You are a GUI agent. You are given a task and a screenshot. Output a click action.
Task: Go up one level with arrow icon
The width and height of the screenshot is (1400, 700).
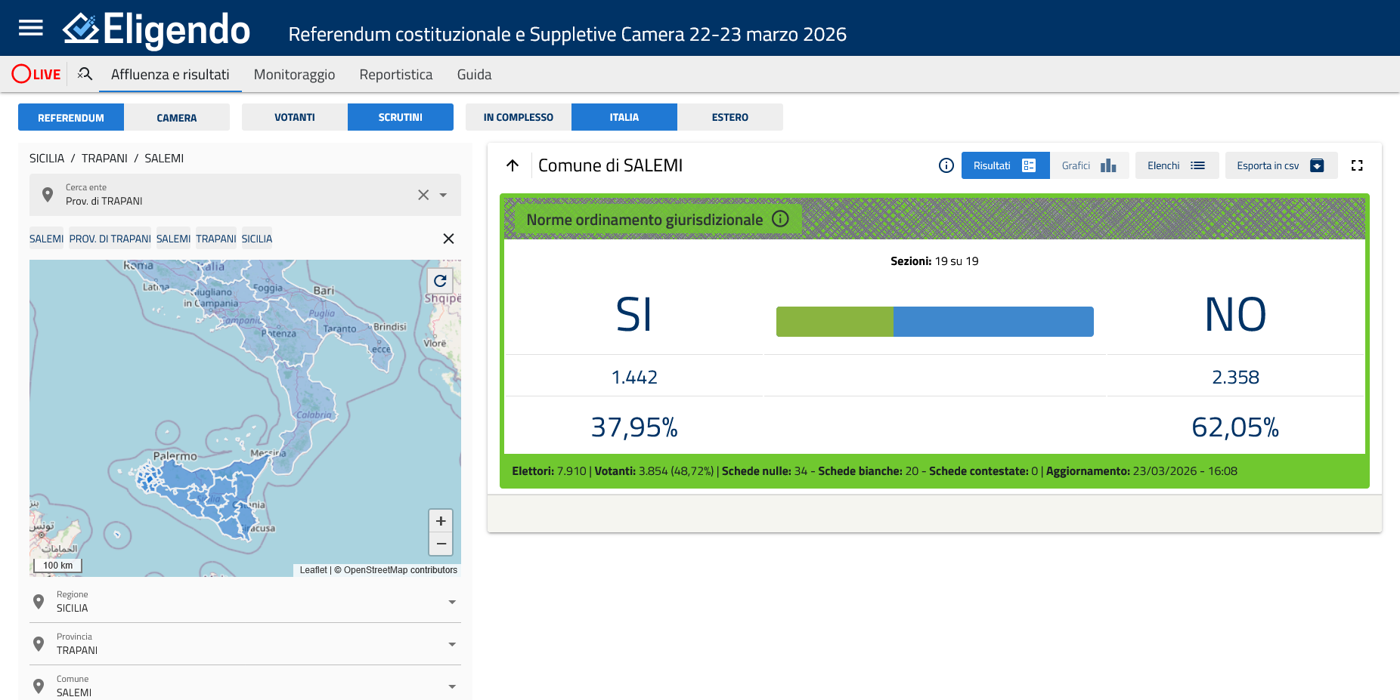(513, 165)
